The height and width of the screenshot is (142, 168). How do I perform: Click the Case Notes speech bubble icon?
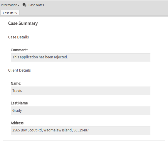click(x=24, y=5)
